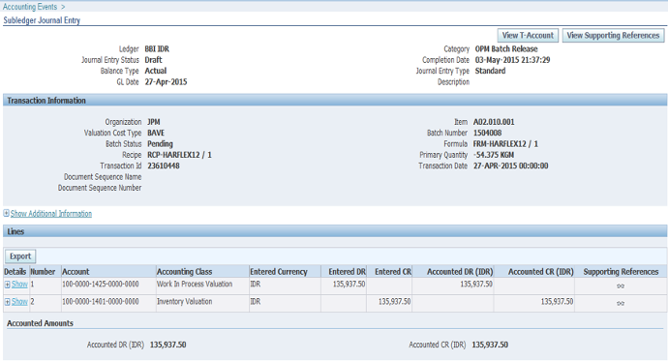Screen dimensions: 668x361
Task: Select Category value OPM Batch Release
Action: 506,49
